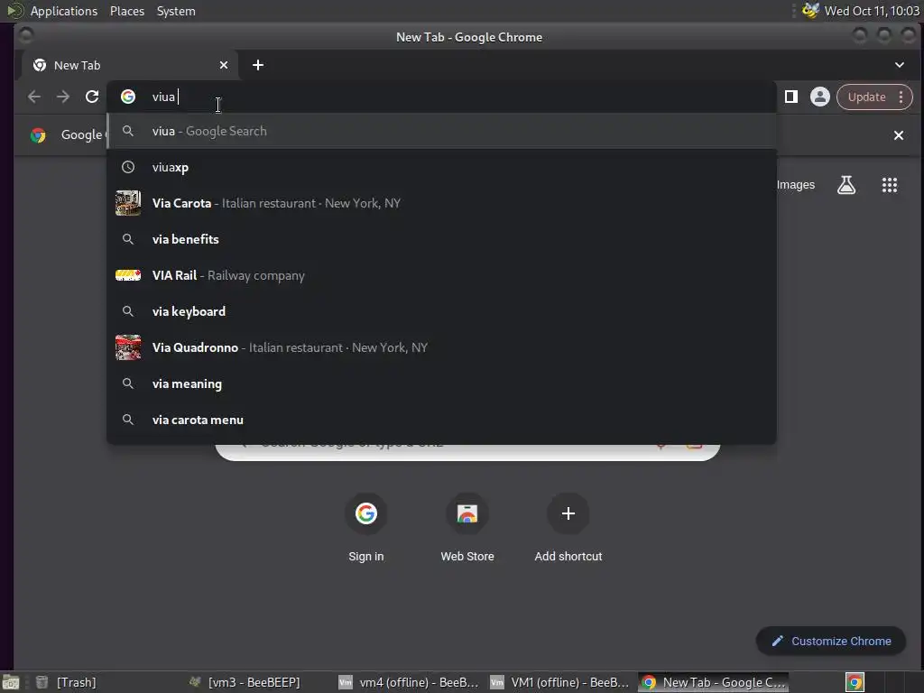
Task: Open the Google apps grid icon
Action: (889, 185)
